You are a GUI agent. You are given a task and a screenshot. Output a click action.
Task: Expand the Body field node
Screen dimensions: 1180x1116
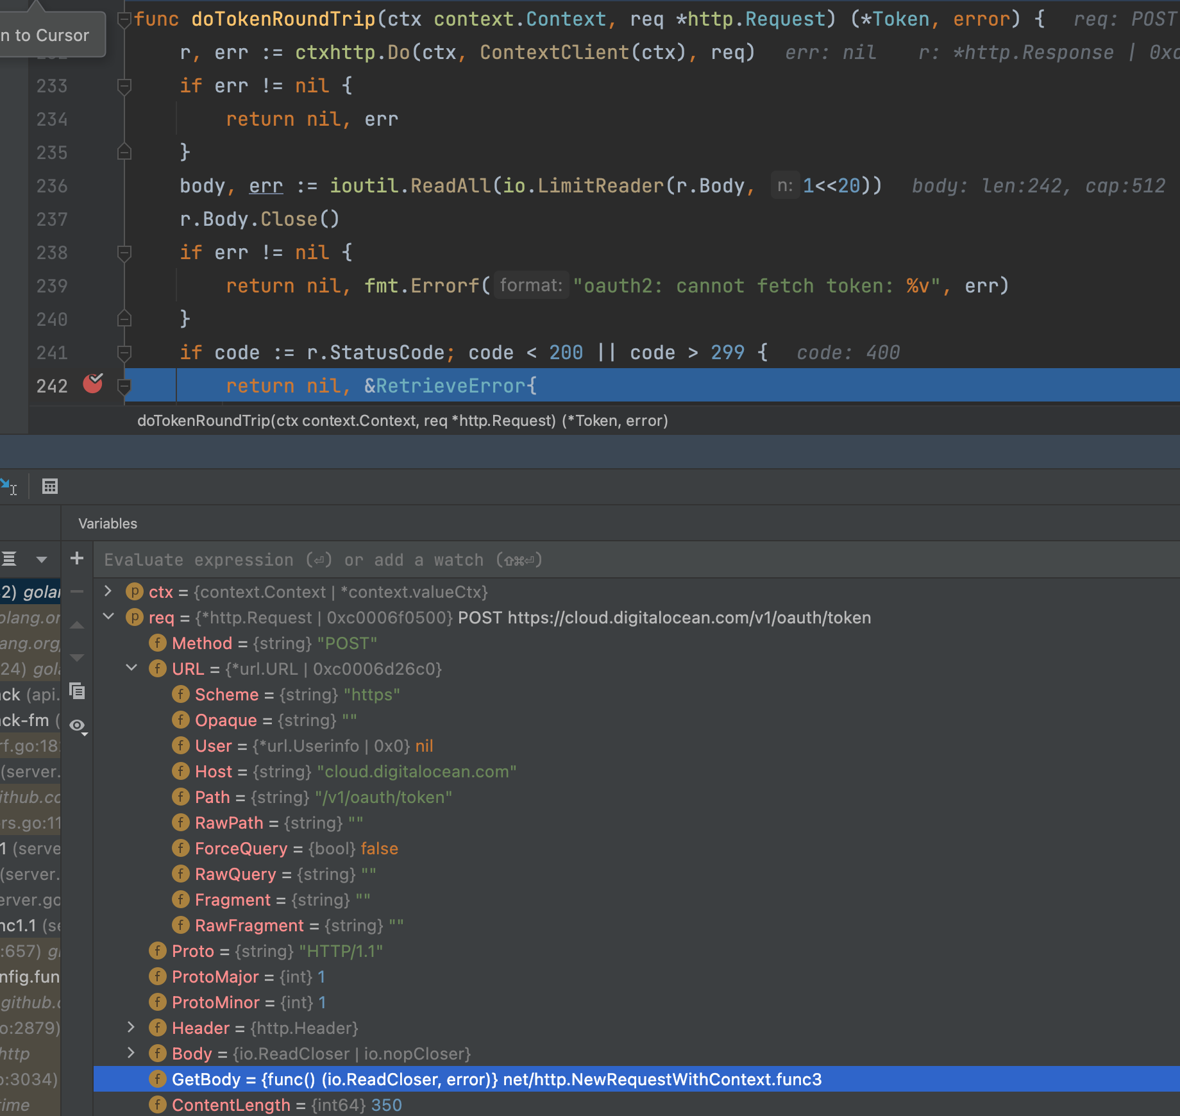131,1053
